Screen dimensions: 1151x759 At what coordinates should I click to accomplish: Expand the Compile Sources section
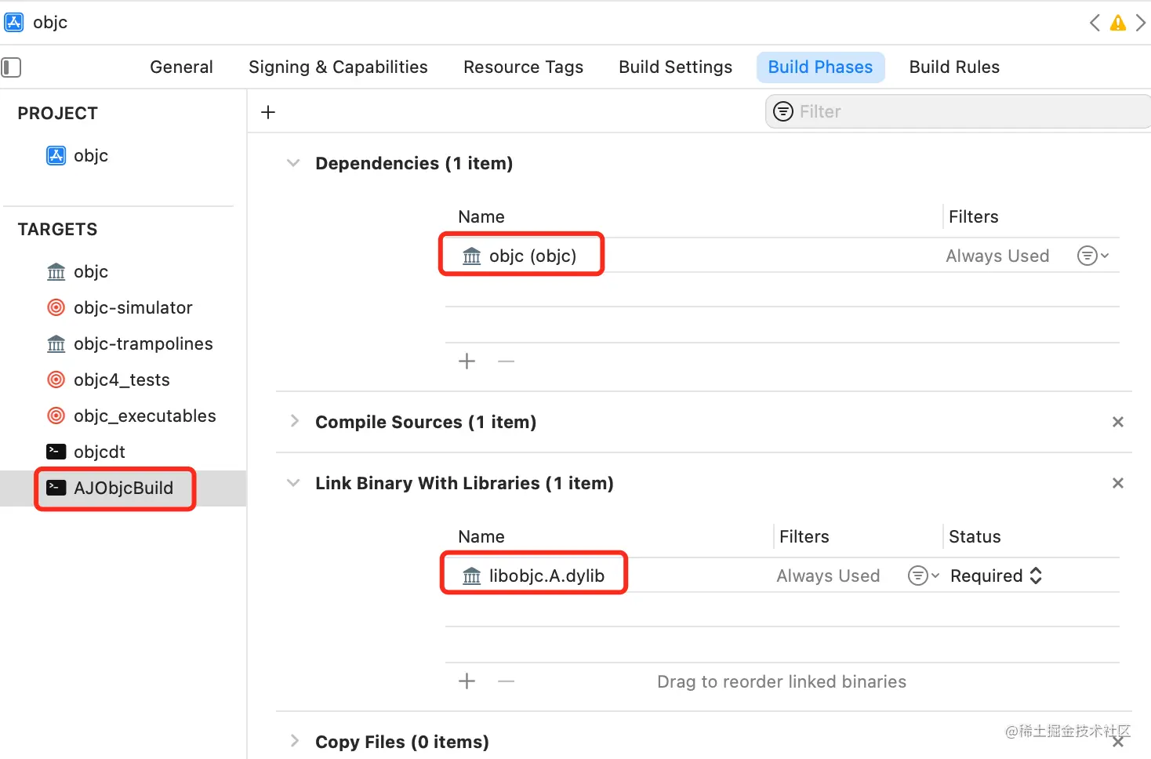294,422
